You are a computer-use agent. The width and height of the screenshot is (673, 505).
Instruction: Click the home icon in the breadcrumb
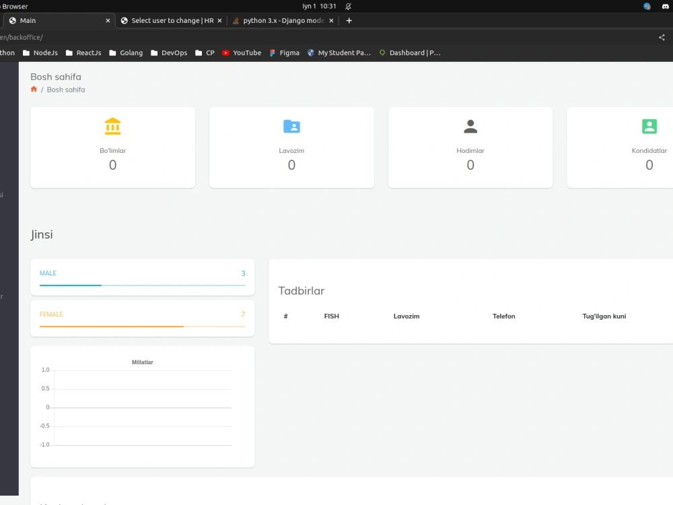[34, 89]
